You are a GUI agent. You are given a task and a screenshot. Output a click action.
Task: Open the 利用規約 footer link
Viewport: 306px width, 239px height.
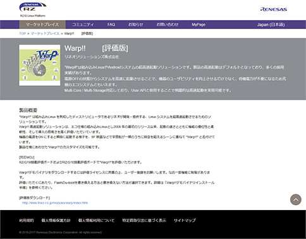[27, 221]
